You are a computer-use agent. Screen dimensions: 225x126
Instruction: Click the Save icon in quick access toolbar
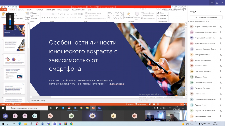point(5,7)
